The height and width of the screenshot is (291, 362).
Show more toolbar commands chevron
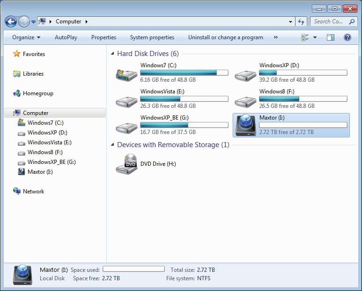(276, 37)
